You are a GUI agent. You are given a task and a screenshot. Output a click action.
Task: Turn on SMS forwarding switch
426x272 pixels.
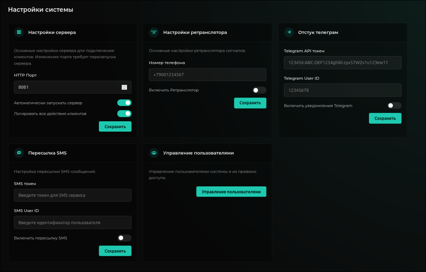point(124,238)
